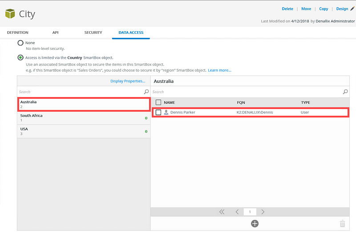Click the round plus add icon

pos(255,223)
